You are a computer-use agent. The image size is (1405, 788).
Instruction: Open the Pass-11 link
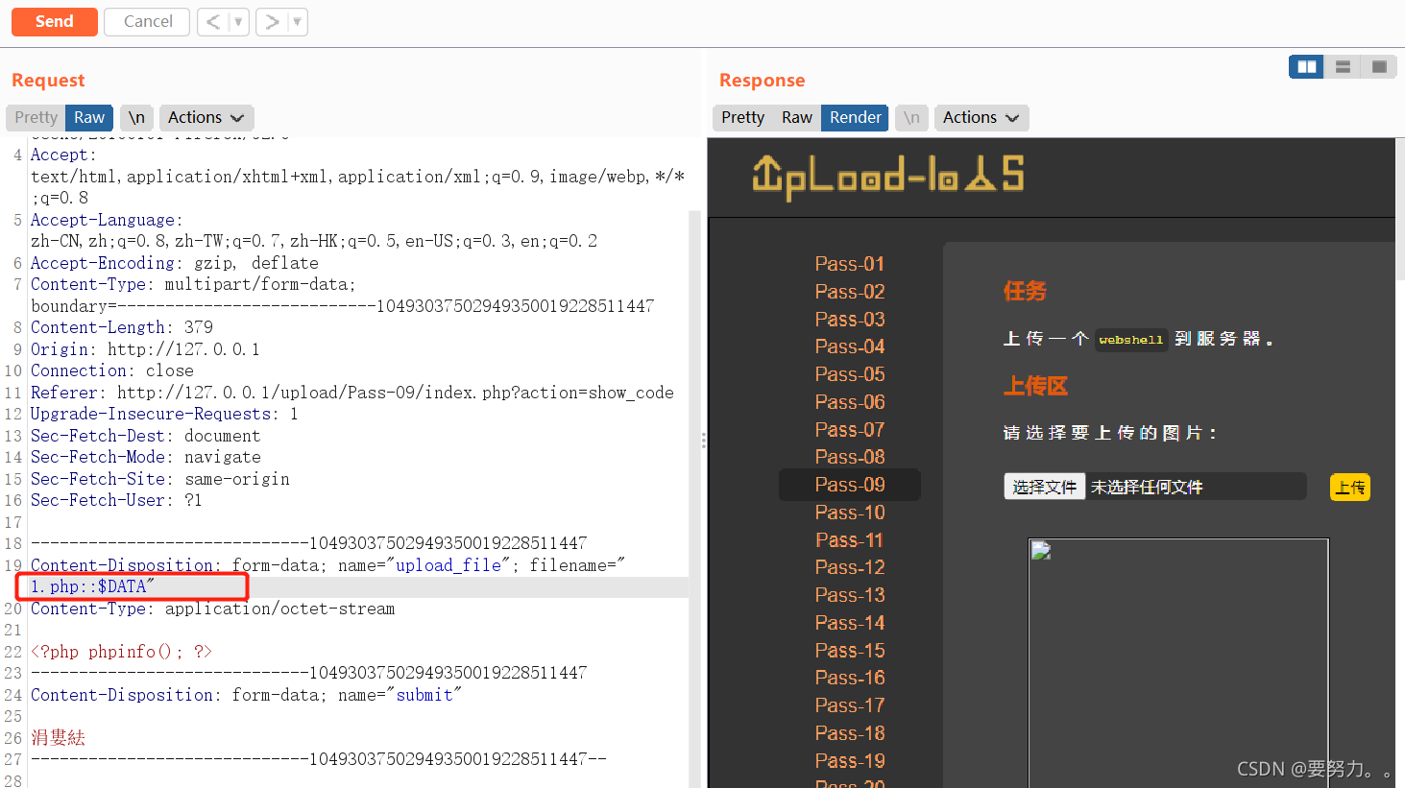point(850,540)
